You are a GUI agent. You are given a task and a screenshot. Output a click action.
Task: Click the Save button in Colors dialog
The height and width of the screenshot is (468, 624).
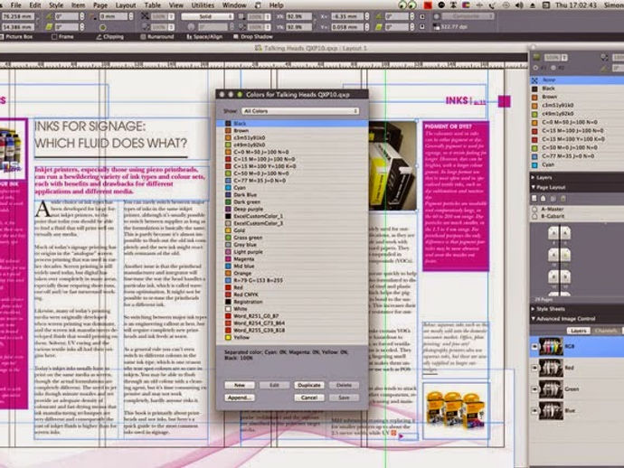[344, 398]
